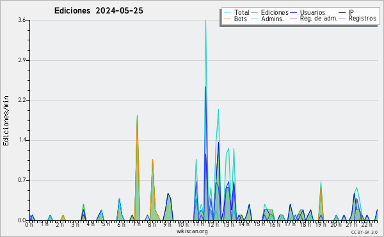Click the orange Bots color line swatch
Screen dimensions: 384x237
[x=227, y=19]
